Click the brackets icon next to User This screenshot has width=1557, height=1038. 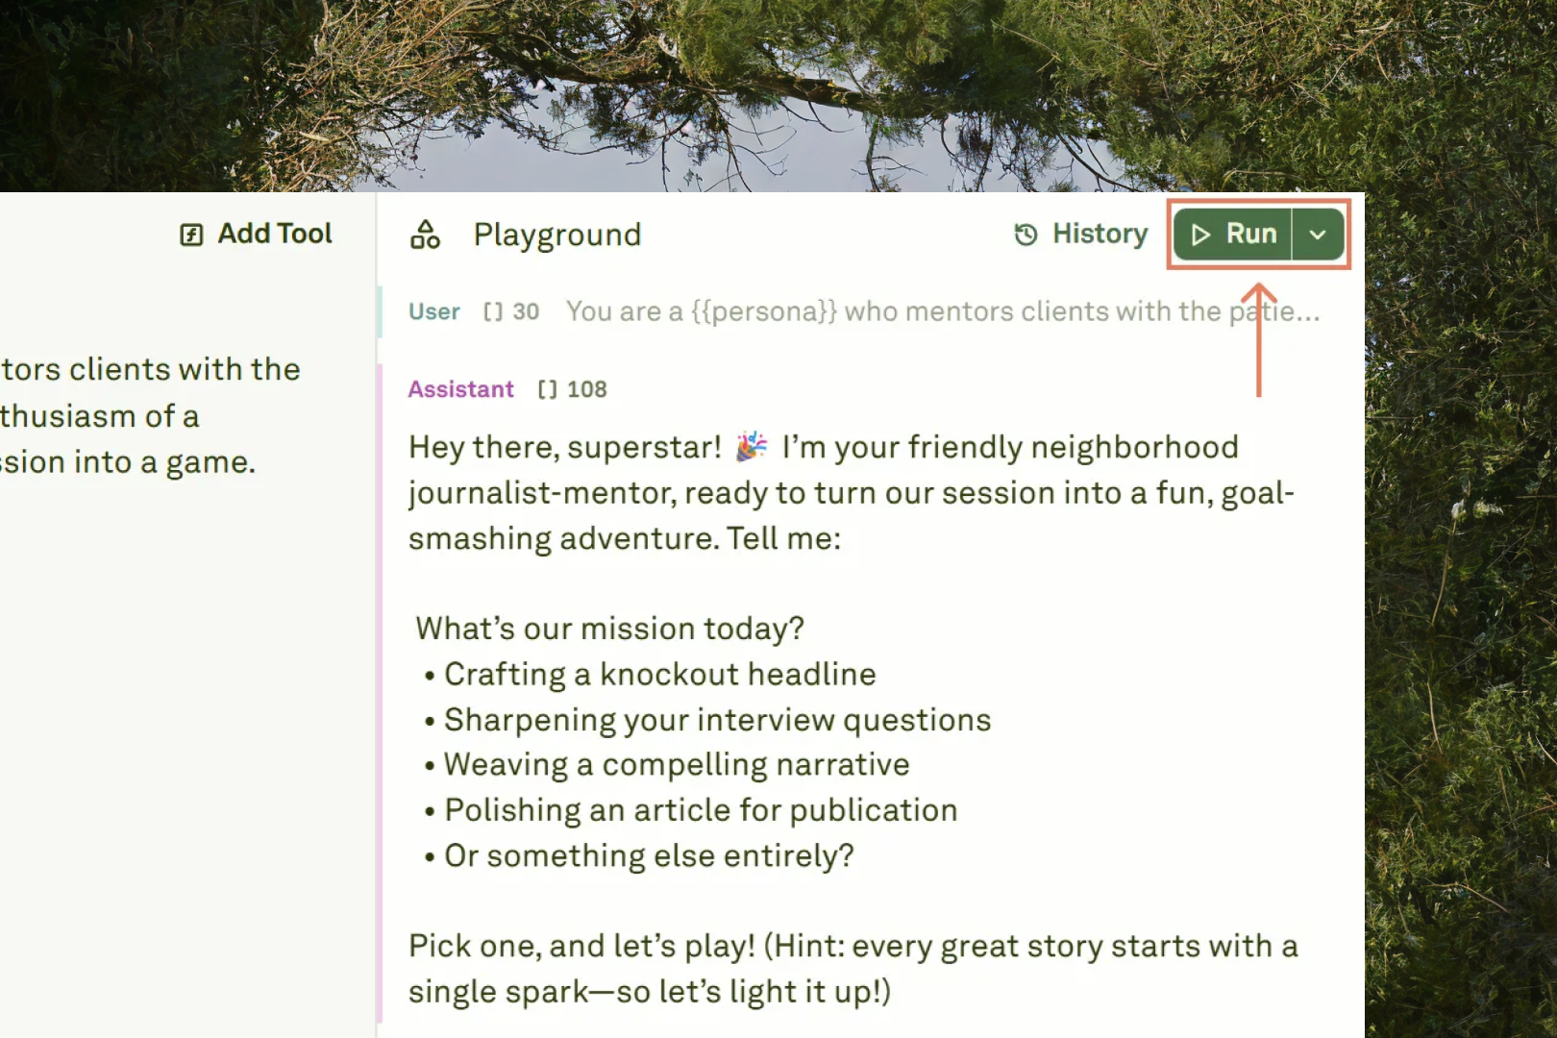point(494,310)
